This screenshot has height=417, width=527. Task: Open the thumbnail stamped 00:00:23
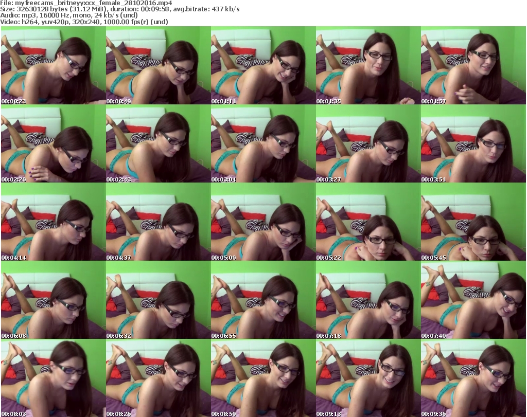point(53,65)
